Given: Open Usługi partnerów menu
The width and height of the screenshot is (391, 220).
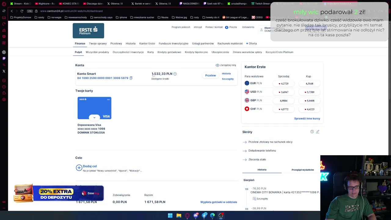Looking at the screenshot, I should tap(203, 43).
